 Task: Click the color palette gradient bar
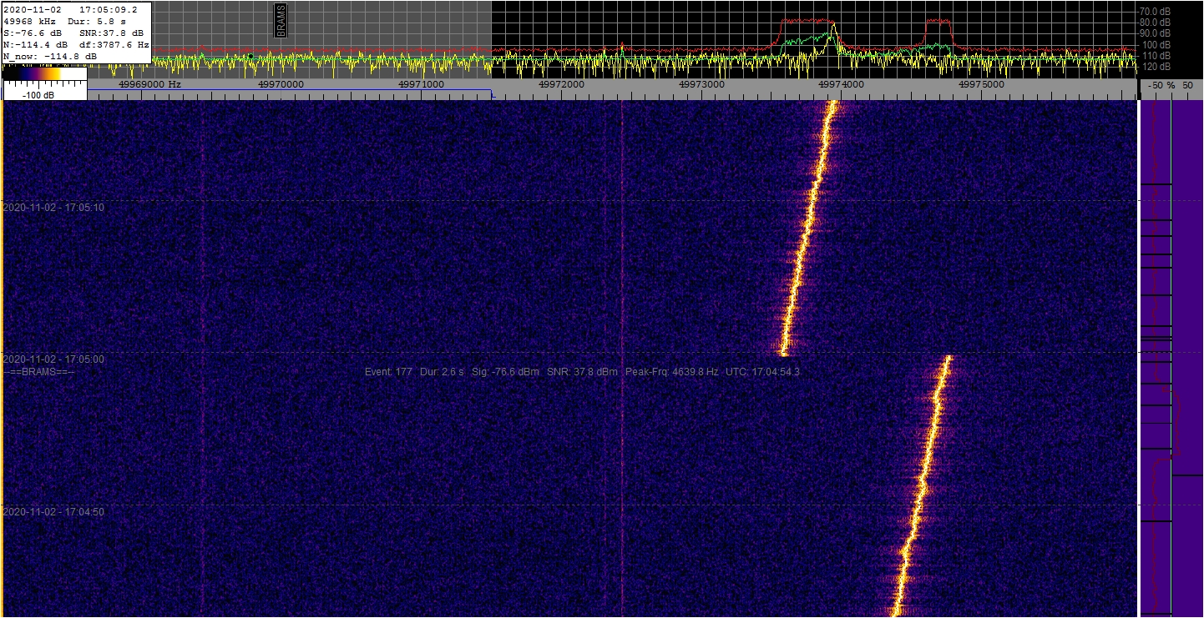[45, 74]
